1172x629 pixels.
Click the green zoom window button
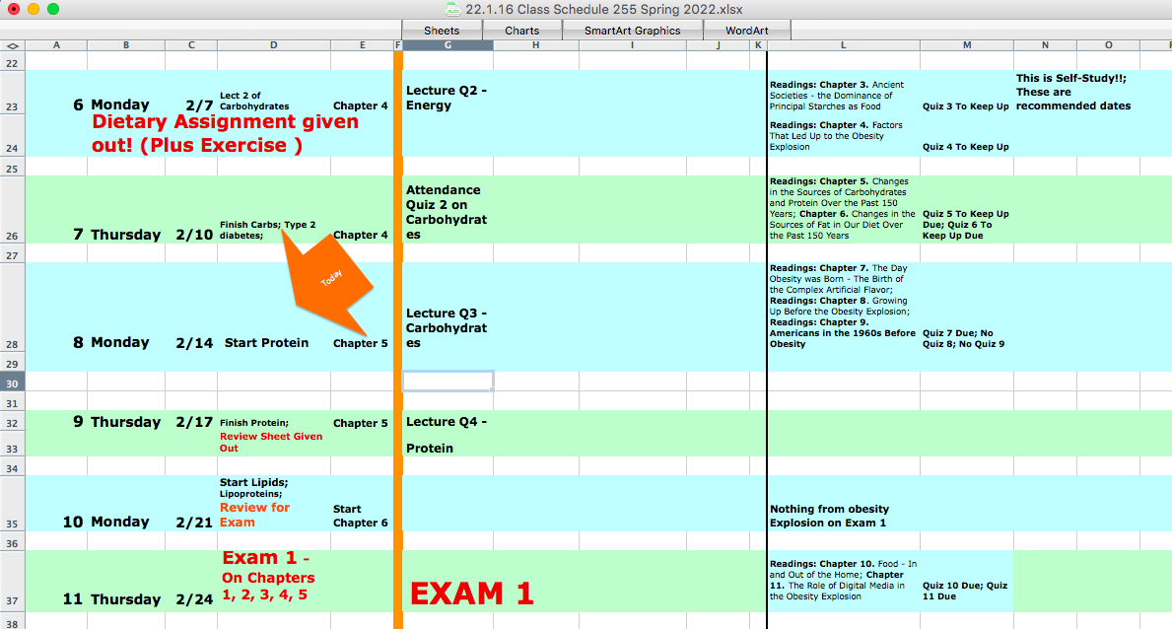[53, 9]
